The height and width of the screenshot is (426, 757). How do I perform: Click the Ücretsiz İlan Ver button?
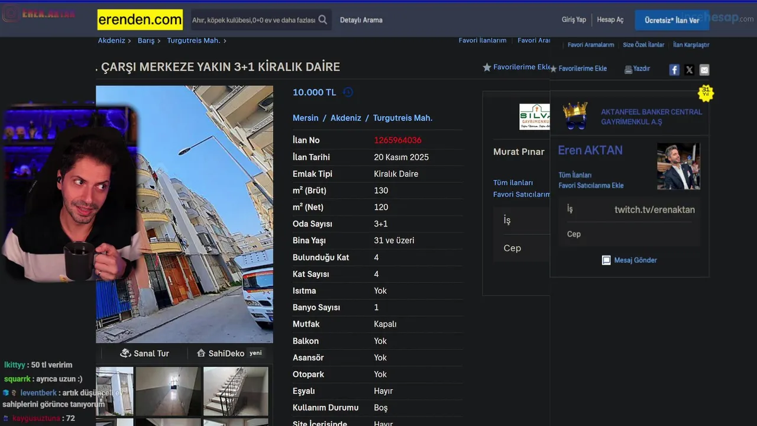click(x=672, y=20)
